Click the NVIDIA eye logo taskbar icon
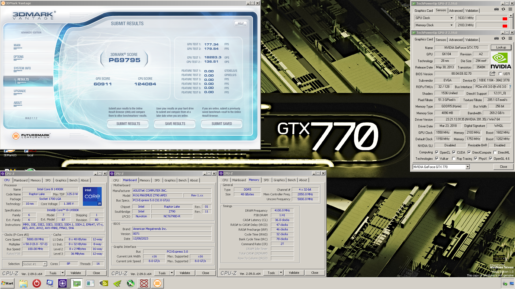This screenshot has width=515, height=289. point(104,283)
